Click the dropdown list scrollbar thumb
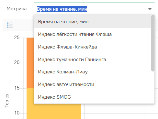The height and width of the screenshot is (119, 158). 153,43
